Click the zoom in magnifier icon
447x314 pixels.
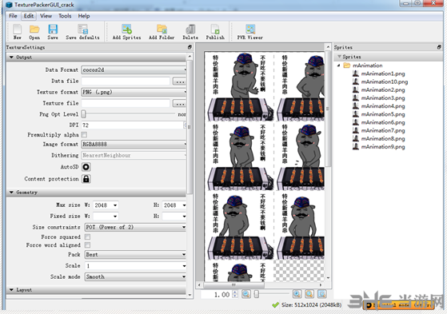point(297,294)
